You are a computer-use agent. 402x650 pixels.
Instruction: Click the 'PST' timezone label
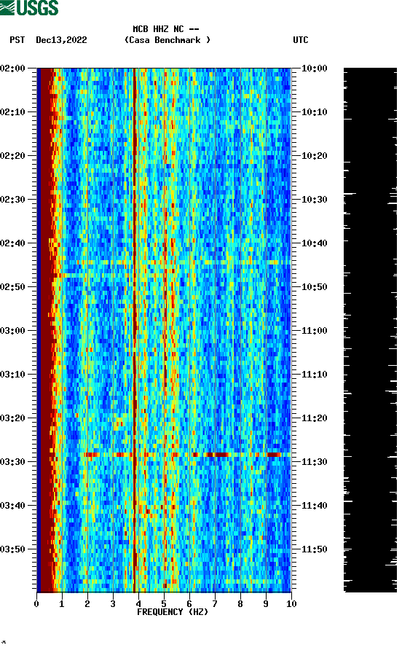pos(17,40)
